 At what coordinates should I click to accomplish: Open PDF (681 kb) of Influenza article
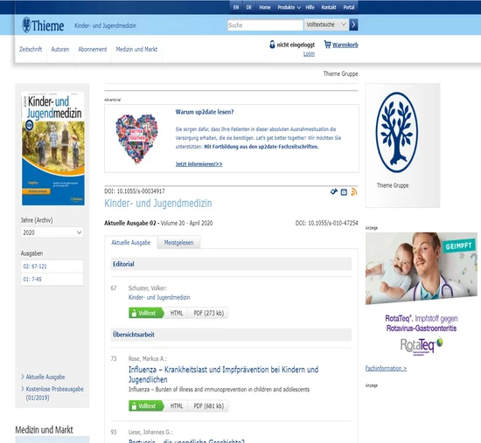click(x=209, y=406)
